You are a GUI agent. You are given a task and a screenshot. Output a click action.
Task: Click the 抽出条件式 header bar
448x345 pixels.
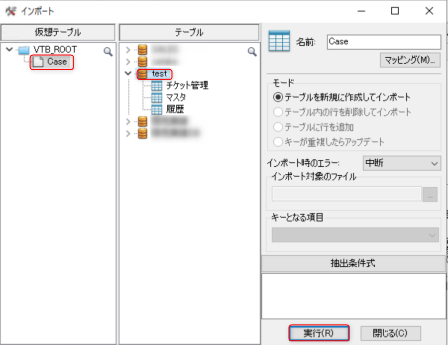353,263
